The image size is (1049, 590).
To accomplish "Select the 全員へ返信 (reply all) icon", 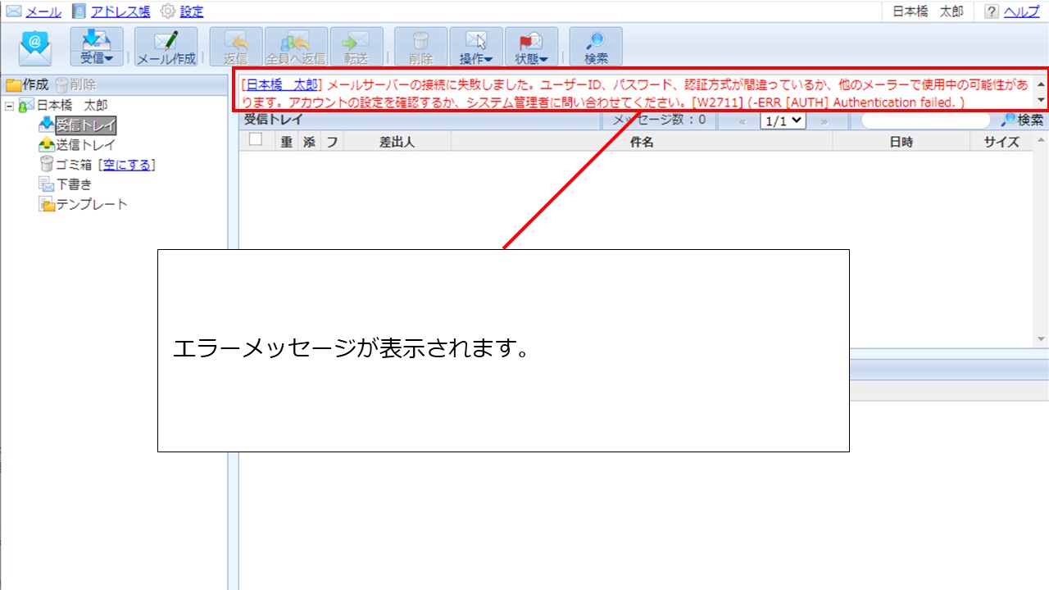I will pyautogui.click(x=296, y=45).
